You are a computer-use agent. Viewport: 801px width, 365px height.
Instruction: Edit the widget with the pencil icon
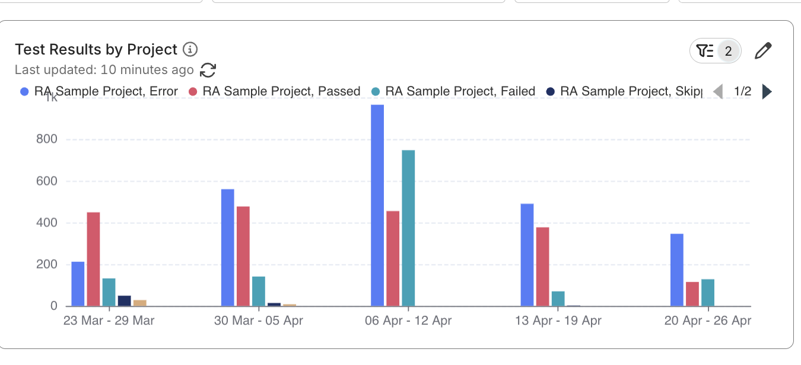click(x=763, y=50)
